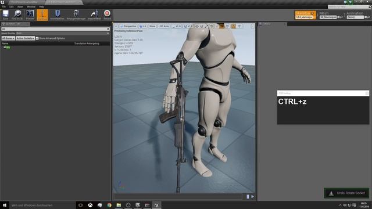Image resolution: width=372 pixels, height=209 pixels.
Task: Click the Name column header
Action: tap(5, 44)
